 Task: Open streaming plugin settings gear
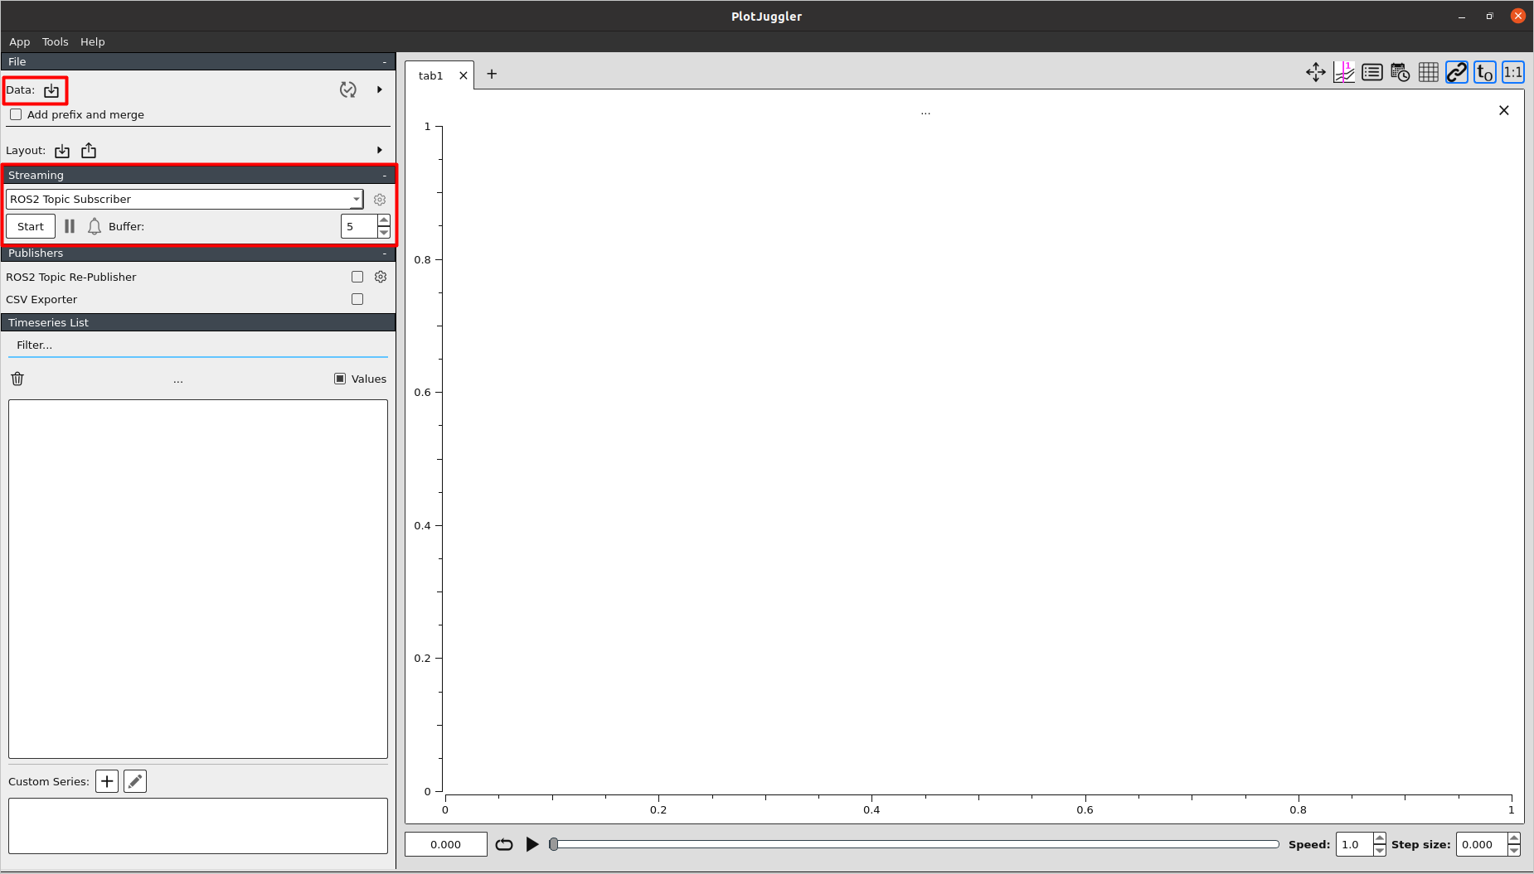point(380,199)
